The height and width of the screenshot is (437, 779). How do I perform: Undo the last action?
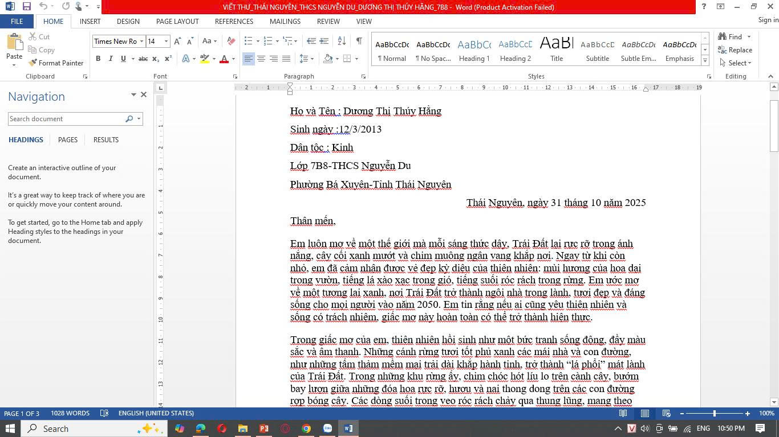[43, 6]
